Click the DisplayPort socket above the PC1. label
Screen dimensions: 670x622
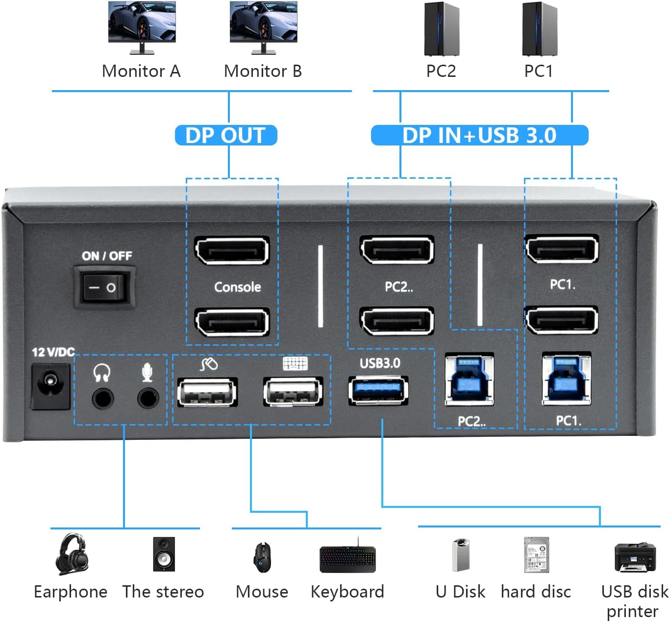(561, 249)
